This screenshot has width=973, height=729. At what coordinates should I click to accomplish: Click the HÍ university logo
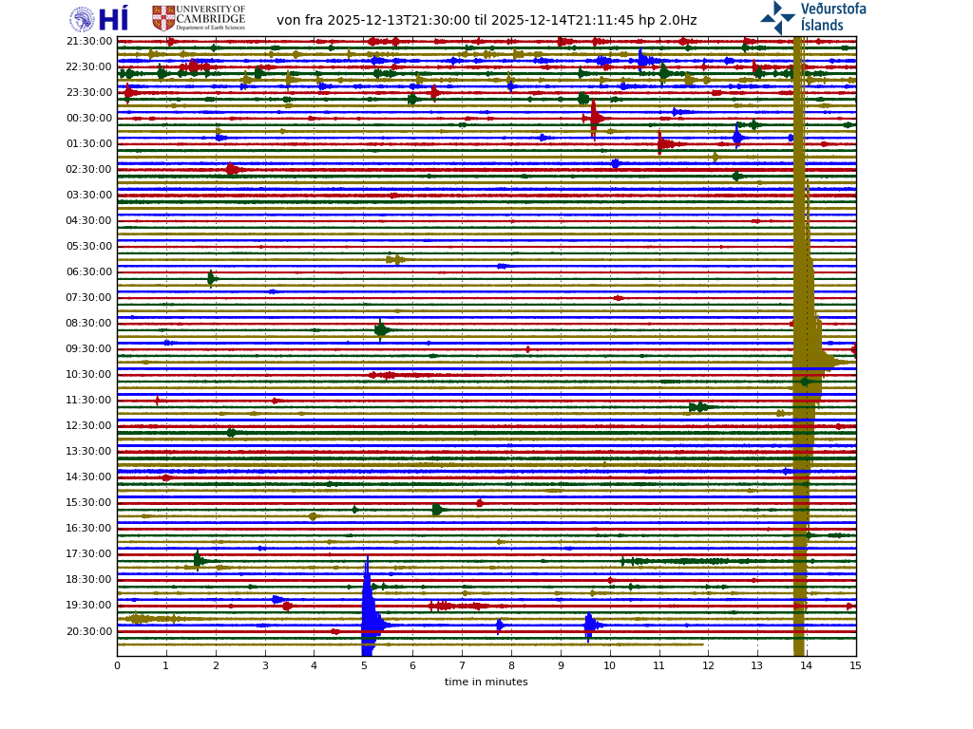(x=113, y=19)
